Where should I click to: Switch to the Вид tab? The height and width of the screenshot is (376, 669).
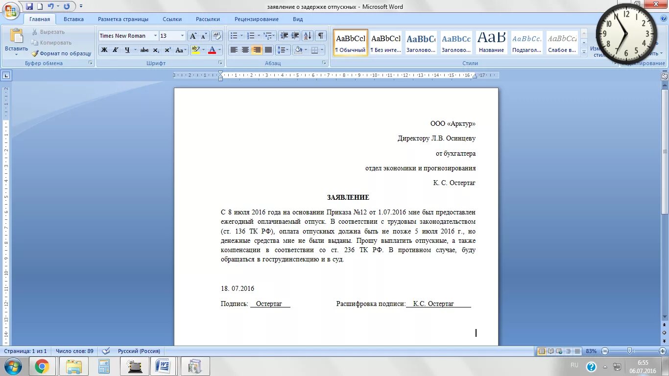pos(298,19)
